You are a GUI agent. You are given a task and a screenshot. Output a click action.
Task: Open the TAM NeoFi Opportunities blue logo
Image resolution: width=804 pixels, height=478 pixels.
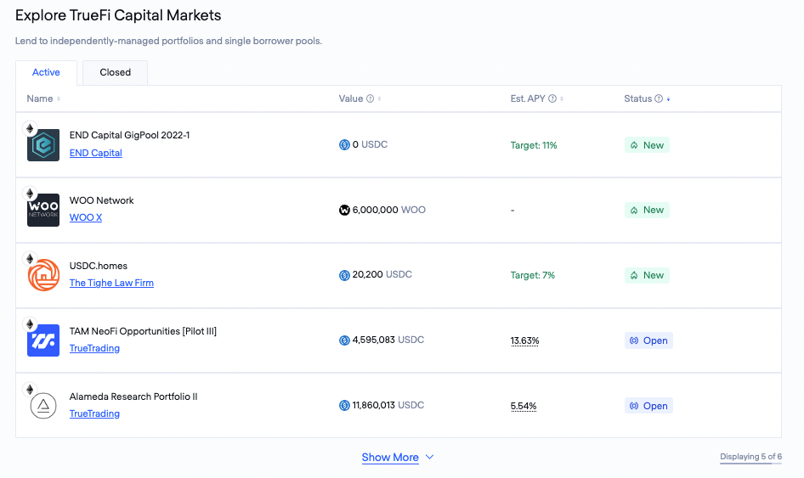coord(43,340)
